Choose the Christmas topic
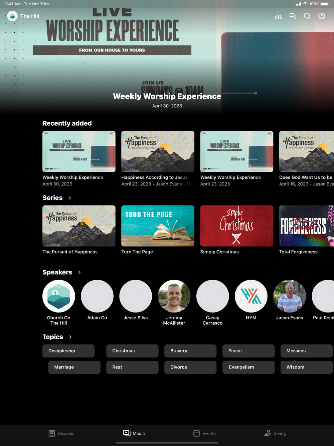The width and height of the screenshot is (334, 446). (132, 351)
